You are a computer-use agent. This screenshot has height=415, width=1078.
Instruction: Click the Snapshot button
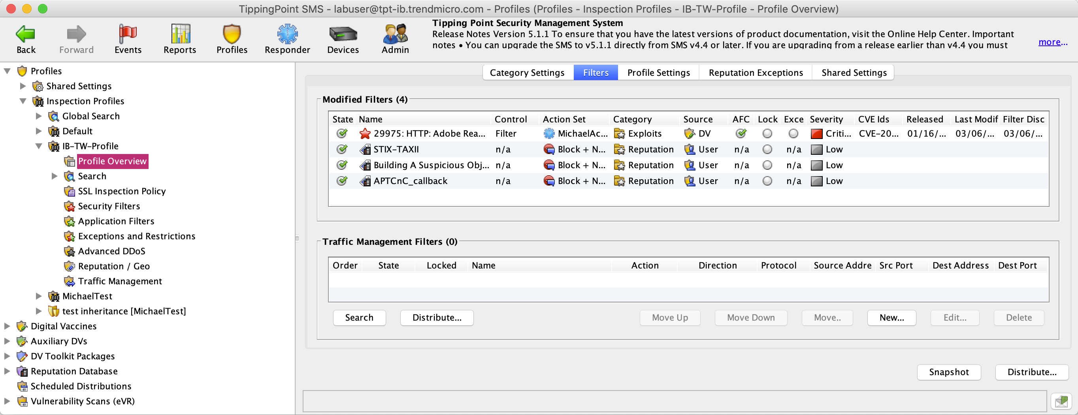(949, 372)
